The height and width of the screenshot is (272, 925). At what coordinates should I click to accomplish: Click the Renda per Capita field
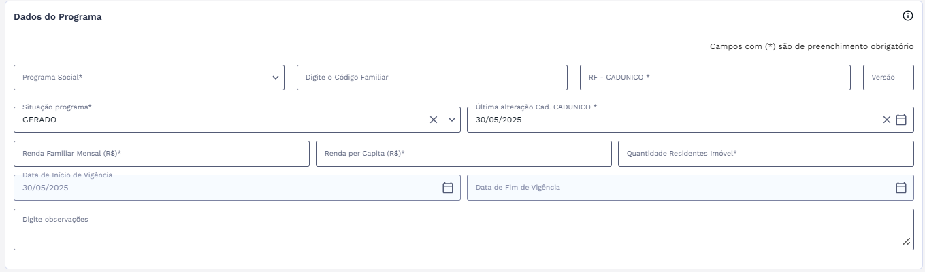pyautogui.click(x=464, y=154)
